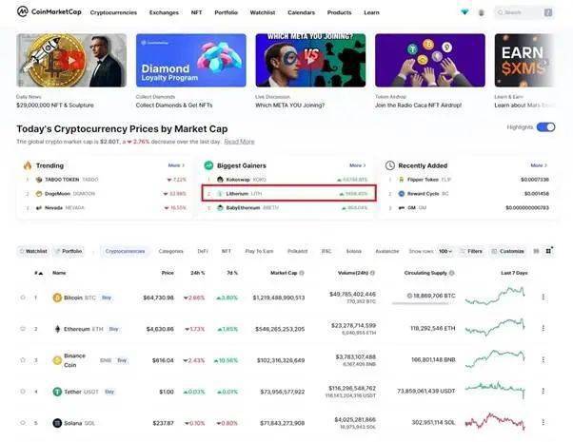Star Solana for watchlist
Image resolution: width=573 pixels, height=442 pixels.
coord(23,423)
